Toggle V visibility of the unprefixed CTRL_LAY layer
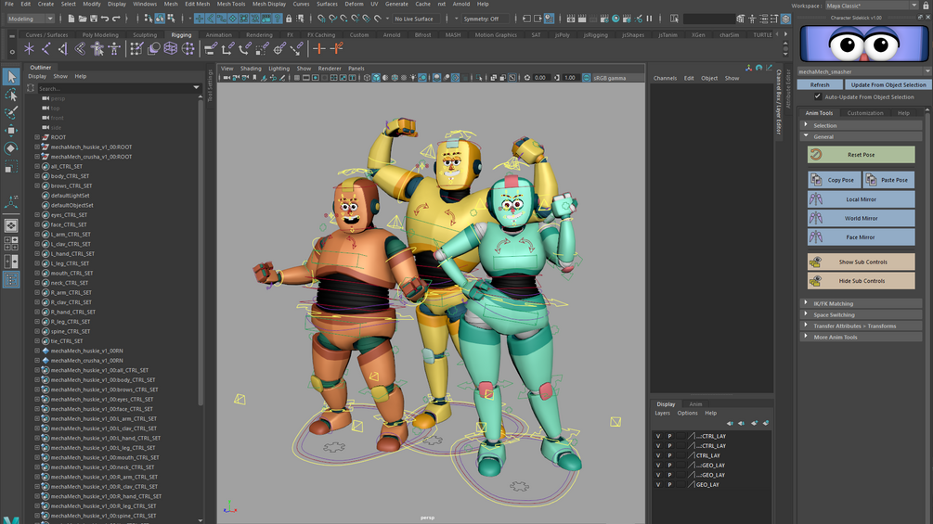 click(658, 455)
